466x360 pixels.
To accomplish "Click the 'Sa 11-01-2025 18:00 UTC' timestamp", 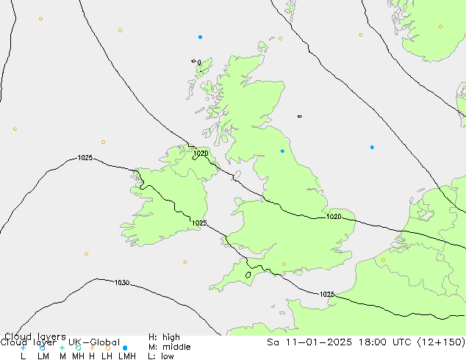I will 340,342.
